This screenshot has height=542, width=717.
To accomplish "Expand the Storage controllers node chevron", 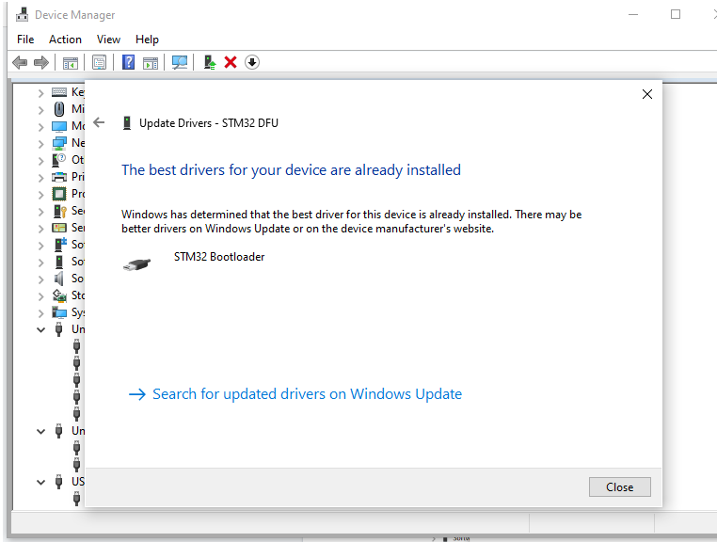I will (40, 295).
